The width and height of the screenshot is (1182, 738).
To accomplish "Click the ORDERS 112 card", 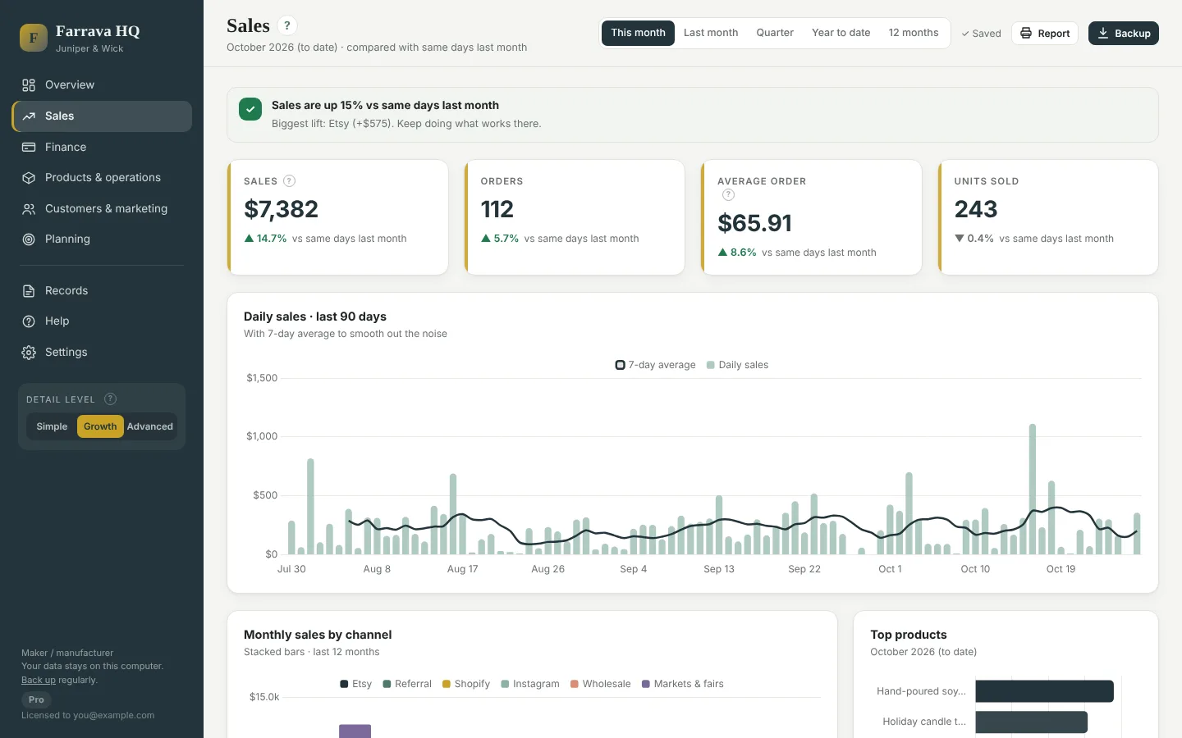I will [x=575, y=217].
